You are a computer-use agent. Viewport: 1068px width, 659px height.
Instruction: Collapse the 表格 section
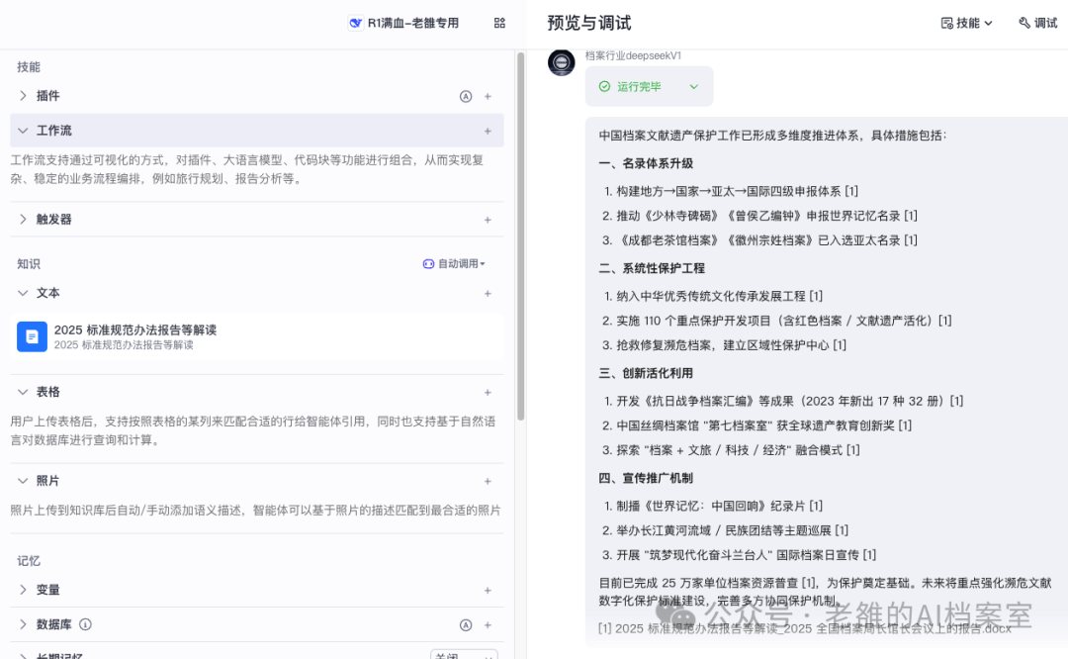pyautogui.click(x=23, y=392)
